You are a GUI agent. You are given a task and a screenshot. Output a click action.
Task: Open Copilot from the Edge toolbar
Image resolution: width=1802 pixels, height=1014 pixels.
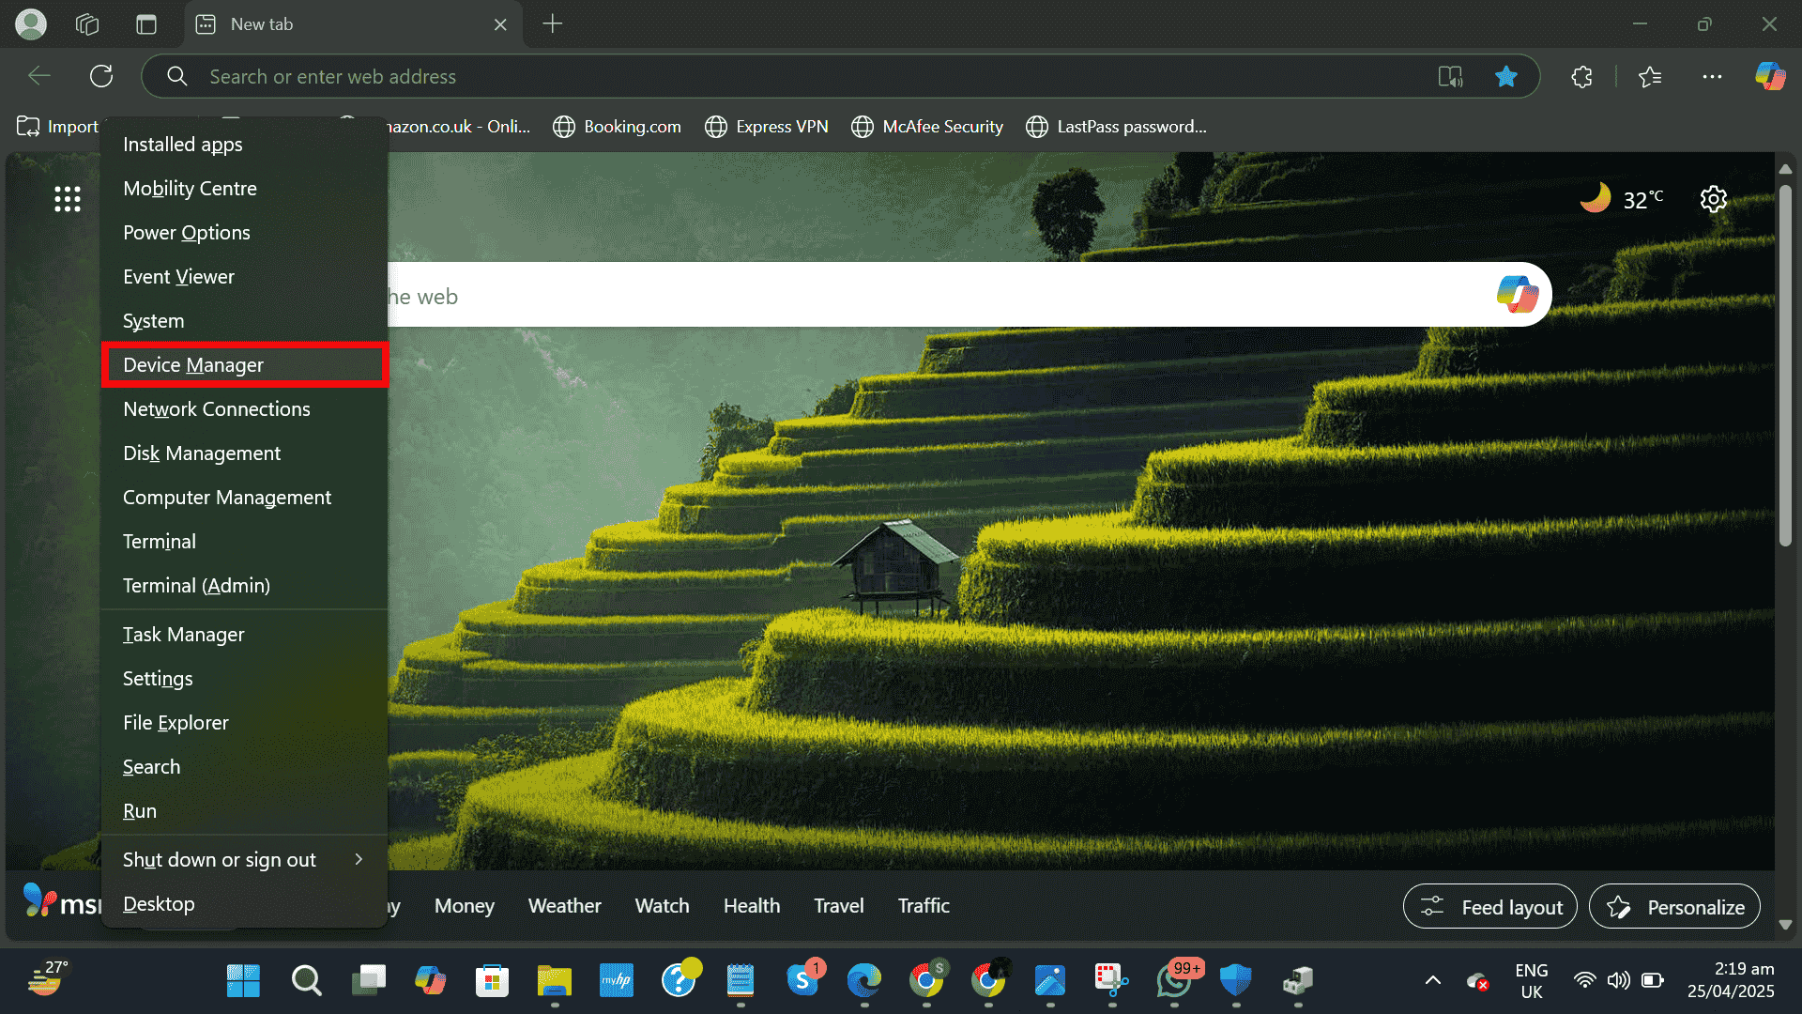point(1770,76)
